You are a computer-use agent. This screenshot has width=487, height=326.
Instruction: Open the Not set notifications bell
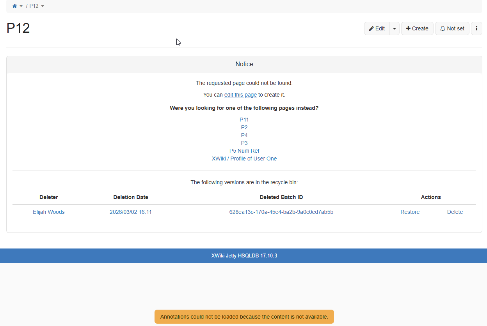(x=452, y=28)
